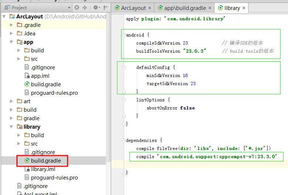Close the ArcLayout editor tab
The height and width of the screenshot is (195, 288).
coord(150,8)
